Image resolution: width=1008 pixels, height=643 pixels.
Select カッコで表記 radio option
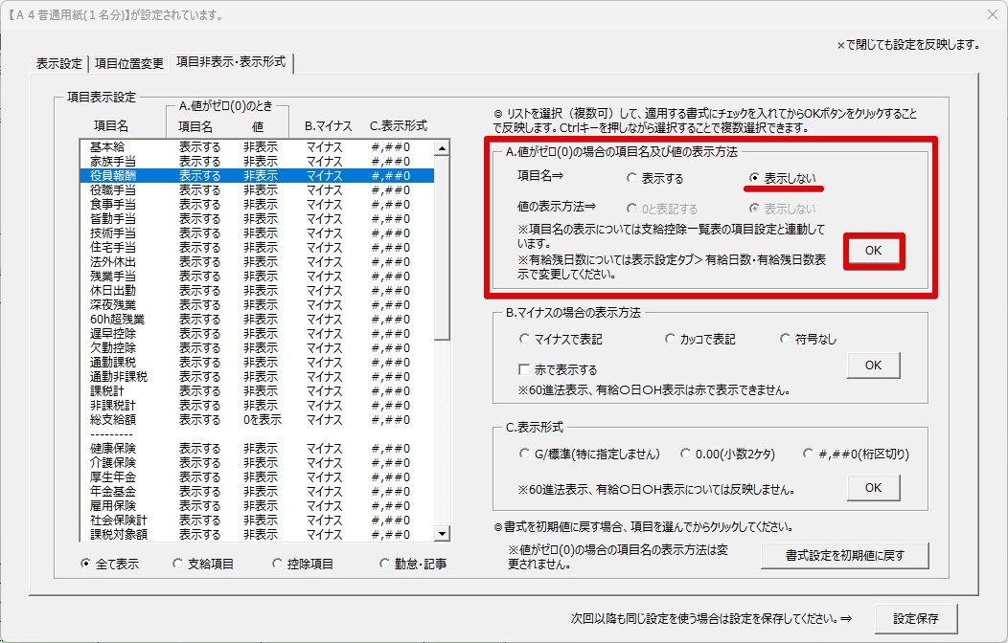point(671,339)
